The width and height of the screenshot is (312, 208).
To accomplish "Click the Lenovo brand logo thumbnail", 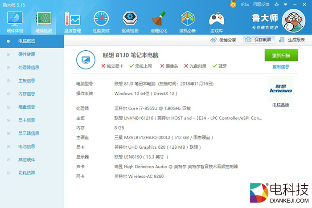I will (x=280, y=89).
